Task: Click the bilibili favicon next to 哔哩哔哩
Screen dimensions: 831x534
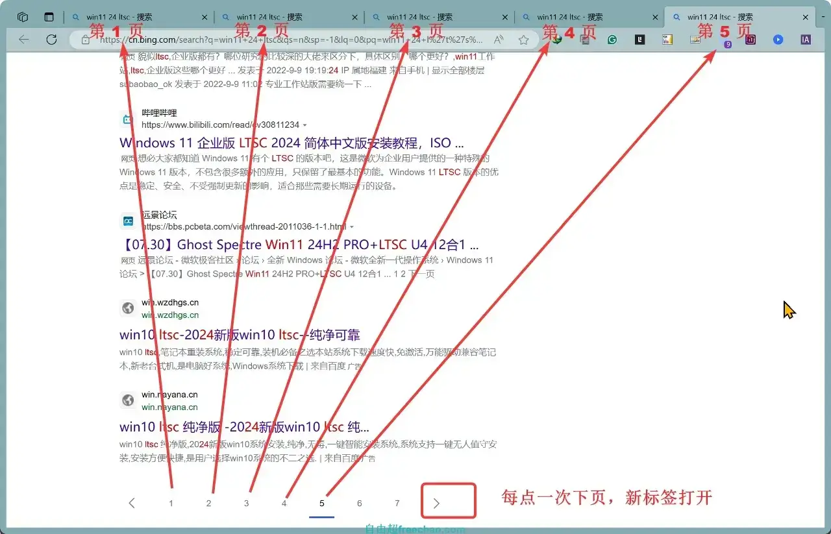Action: coord(128,119)
